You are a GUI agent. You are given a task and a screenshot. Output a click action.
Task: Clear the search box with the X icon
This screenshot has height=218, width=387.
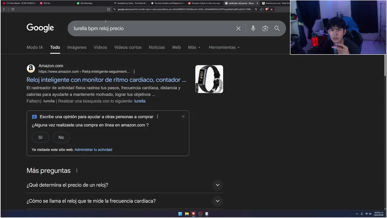click(238, 28)
